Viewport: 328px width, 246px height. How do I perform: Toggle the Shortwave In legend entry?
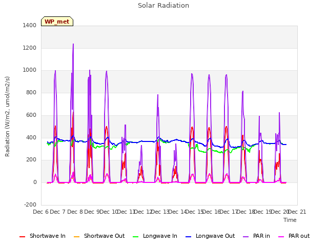pyautogui.click(x=43, y=236)
